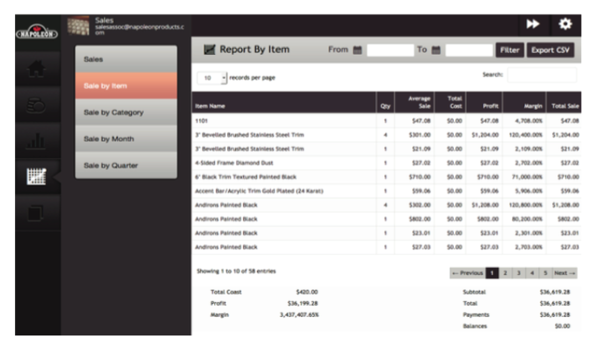
Task: Click the home icon in the sidebar
Action: [x=38, y=69]
